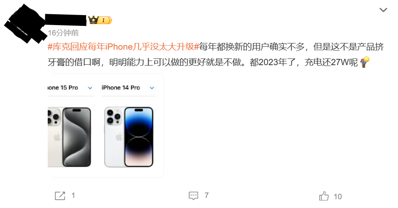Click the level I membership badge
The width and height of the screenshot is (398, 208).
(105, 20)
